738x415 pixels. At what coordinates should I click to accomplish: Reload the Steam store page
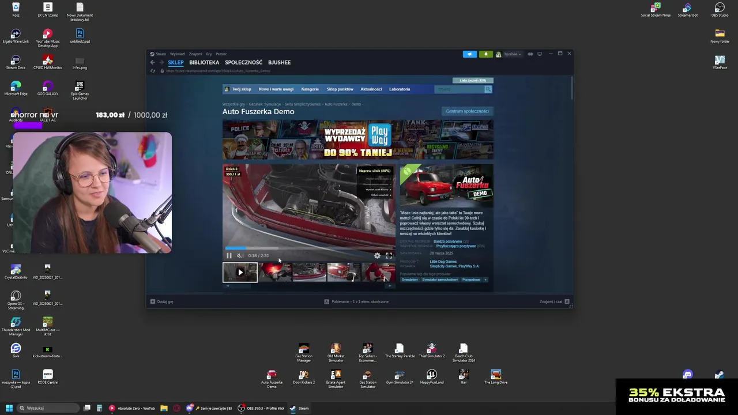pyautogui.click(x=152, y=71)
